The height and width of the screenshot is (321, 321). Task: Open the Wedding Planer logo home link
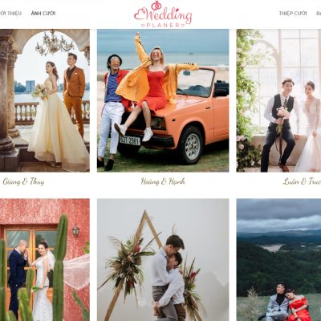(163, 14)
